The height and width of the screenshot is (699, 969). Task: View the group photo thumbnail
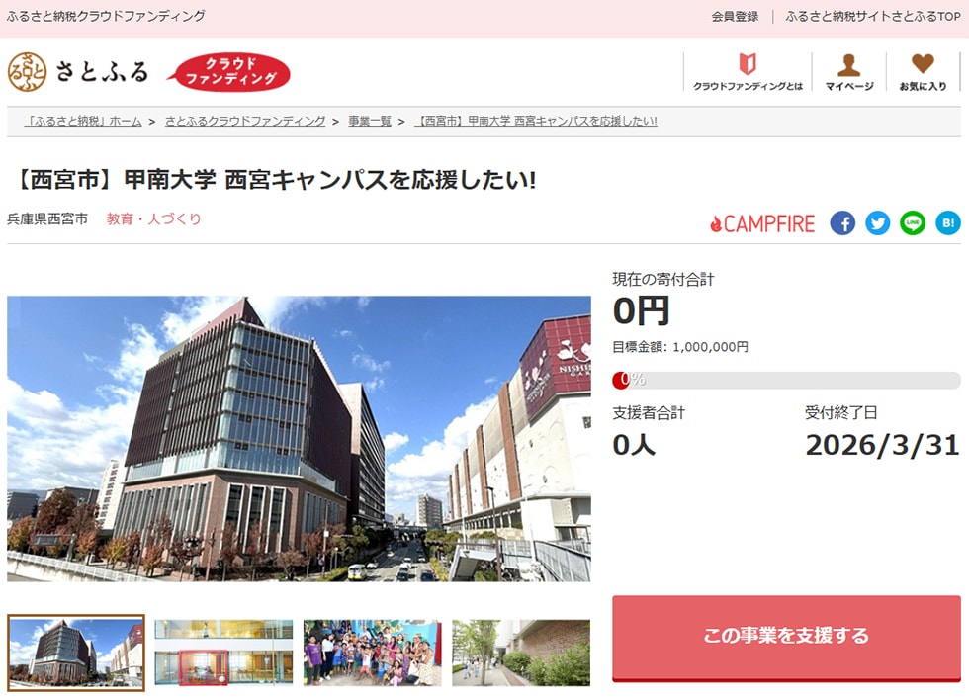click(371, 653)
